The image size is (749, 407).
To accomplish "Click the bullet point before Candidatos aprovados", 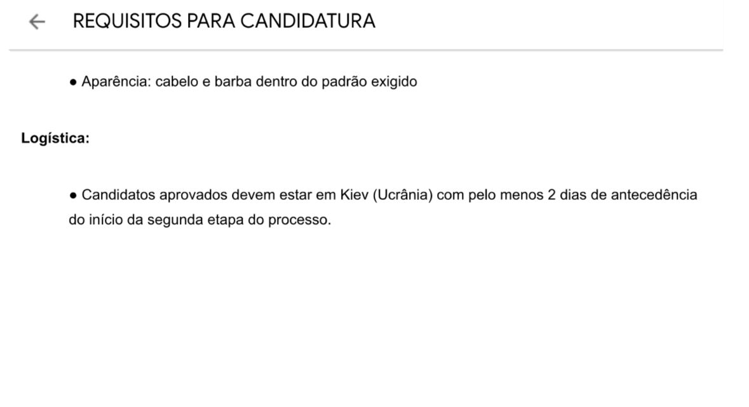I will [73, 195].
